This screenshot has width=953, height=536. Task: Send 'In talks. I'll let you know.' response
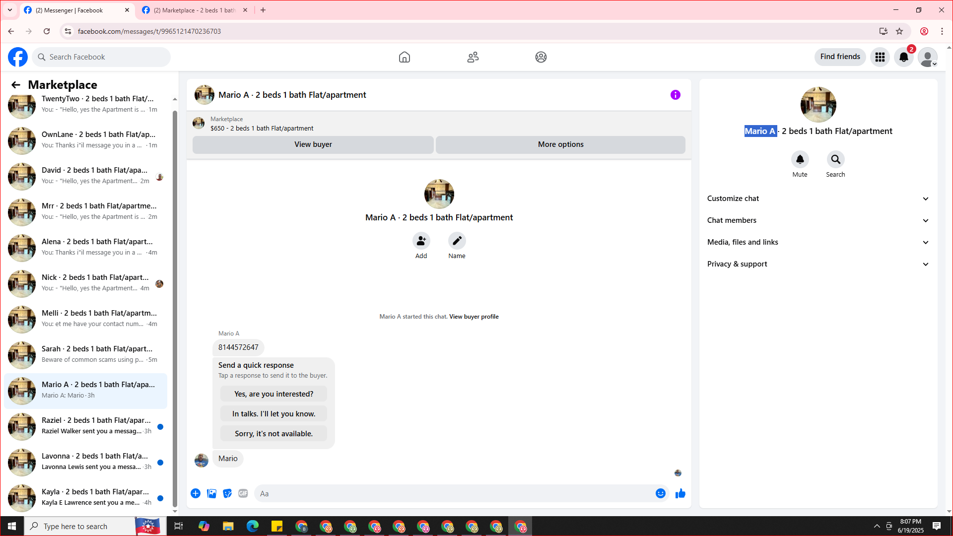pyautogui.click(x=274, y=414)
